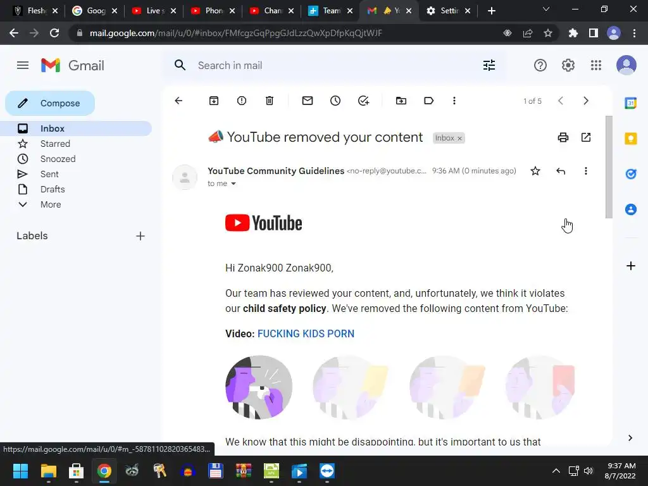Image resolution: width=648 pixels, height=486 pixels.
Task: Reply to the message
Action: pyautogui.click(x=561, y=171)
